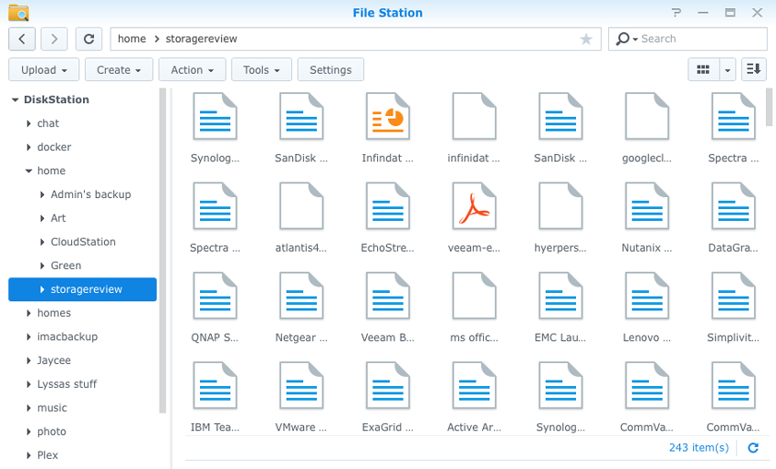Select the ms offic... blank file icon
The height and width of the screenshot is (469, 776).
pos(474,296)
